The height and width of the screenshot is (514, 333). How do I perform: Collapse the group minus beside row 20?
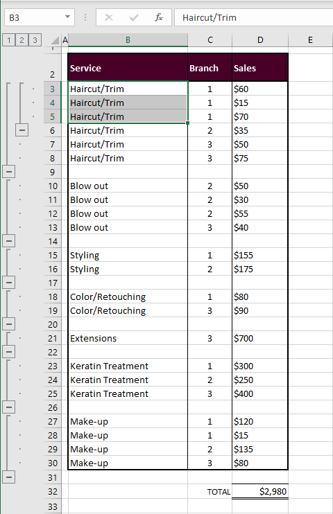tap(9, 324)
